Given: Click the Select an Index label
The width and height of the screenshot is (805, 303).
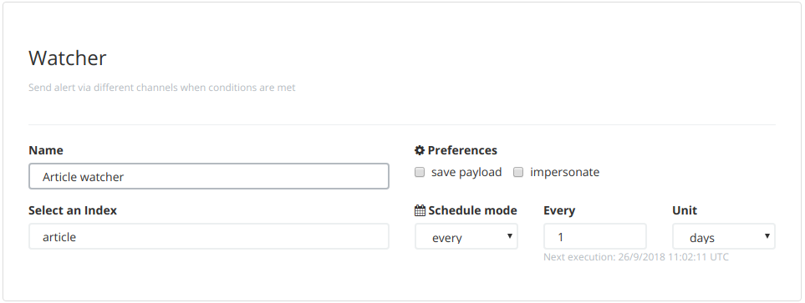Looking at the screenshot, I should pyautogui.click(x=73, y=210).
